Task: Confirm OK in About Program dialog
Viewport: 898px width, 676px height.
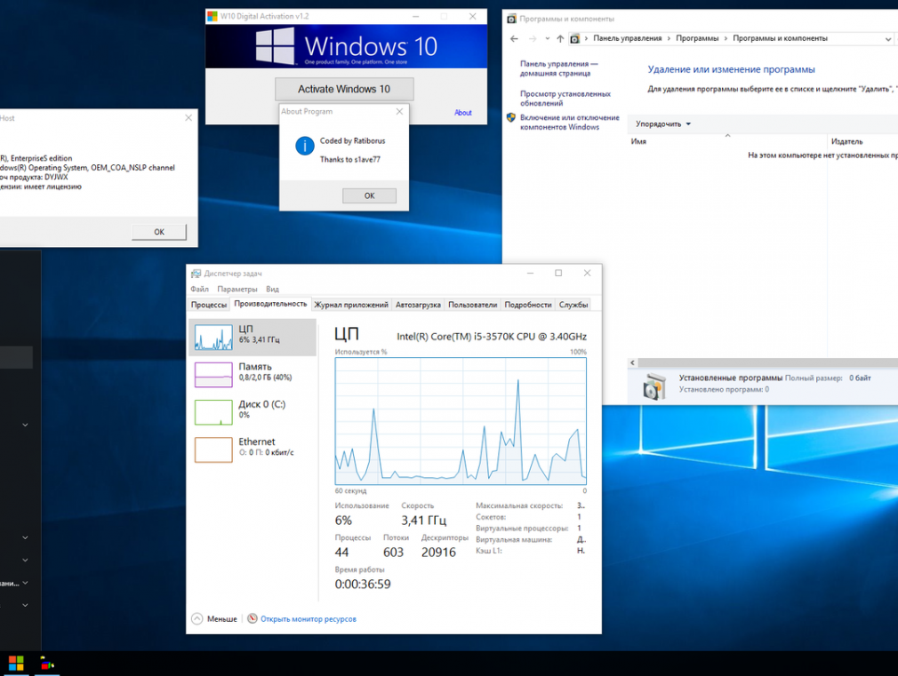Action: [369, 195]
